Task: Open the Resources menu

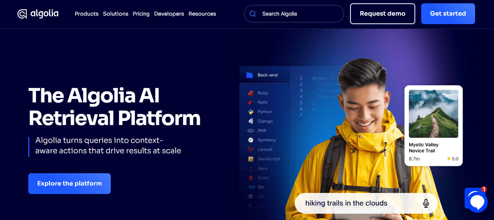Action: (x=202, y=14)
